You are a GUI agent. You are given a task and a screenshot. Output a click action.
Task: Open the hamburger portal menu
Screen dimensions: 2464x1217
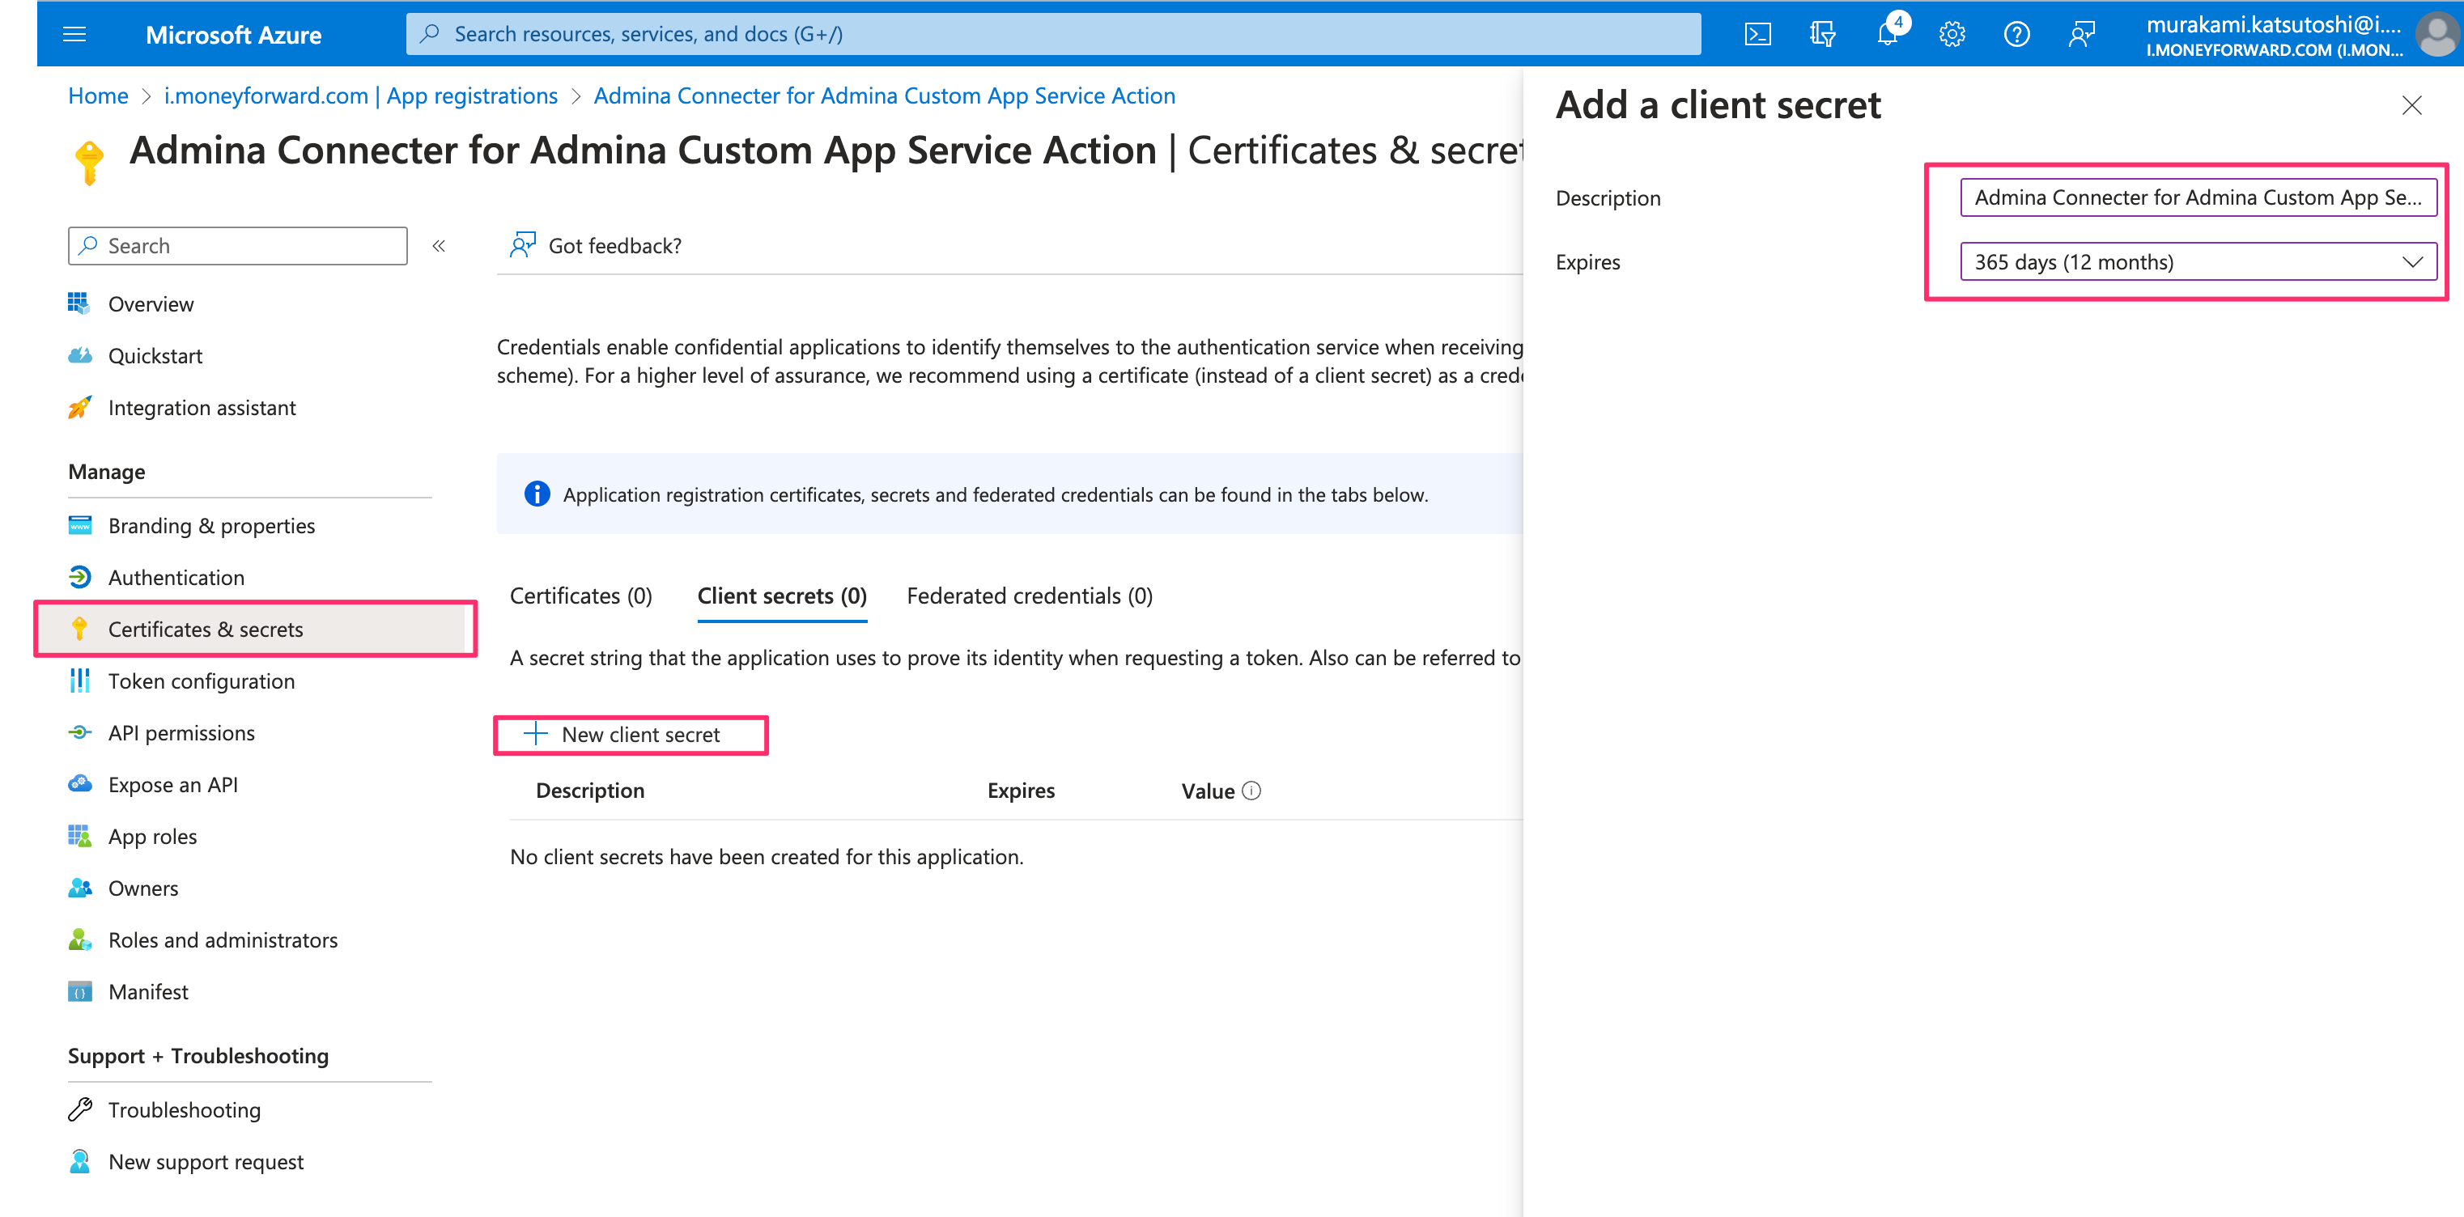coord(74,35)
